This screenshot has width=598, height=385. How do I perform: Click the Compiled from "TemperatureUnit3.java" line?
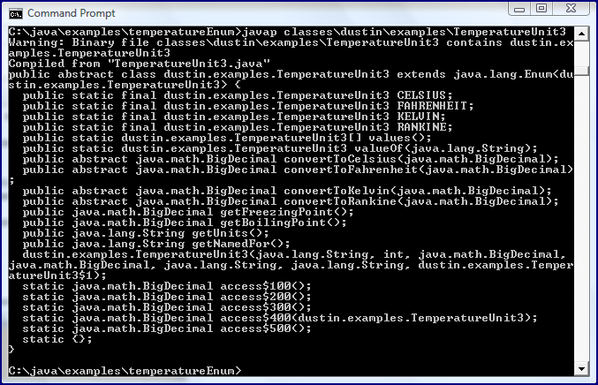140,64
